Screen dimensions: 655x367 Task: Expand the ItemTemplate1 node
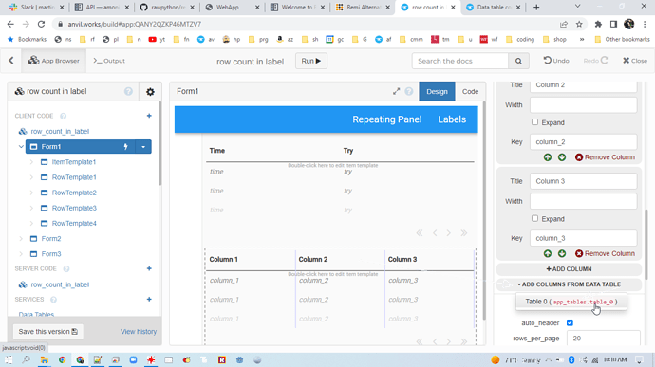(31, 162)
